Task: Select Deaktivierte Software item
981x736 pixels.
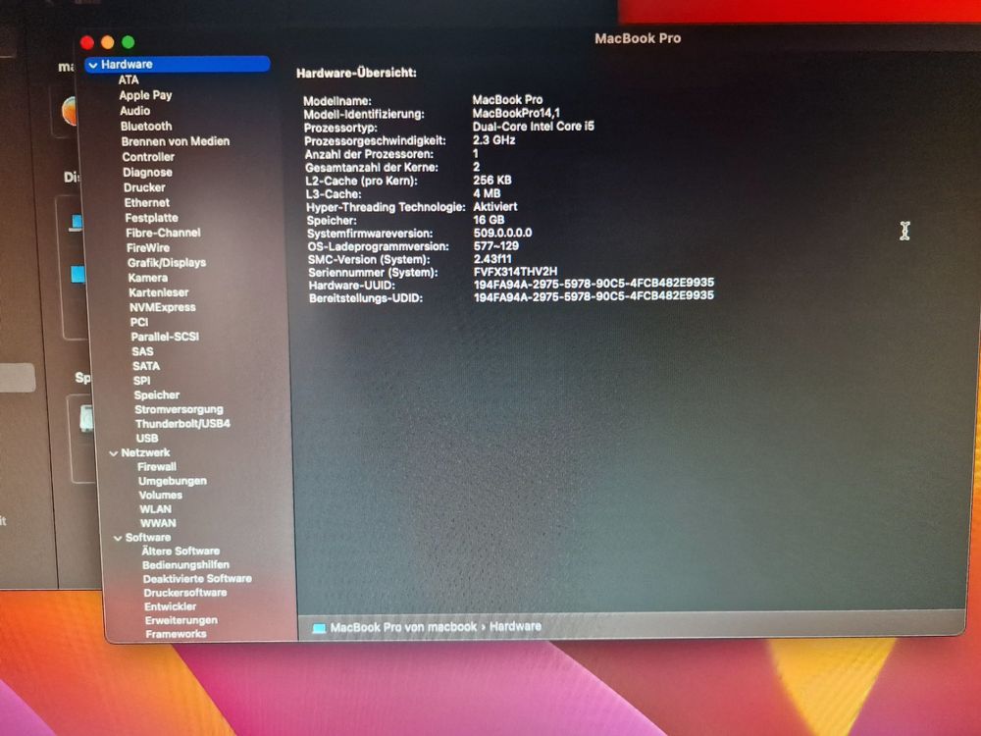Action: click(x=198, y=579)
